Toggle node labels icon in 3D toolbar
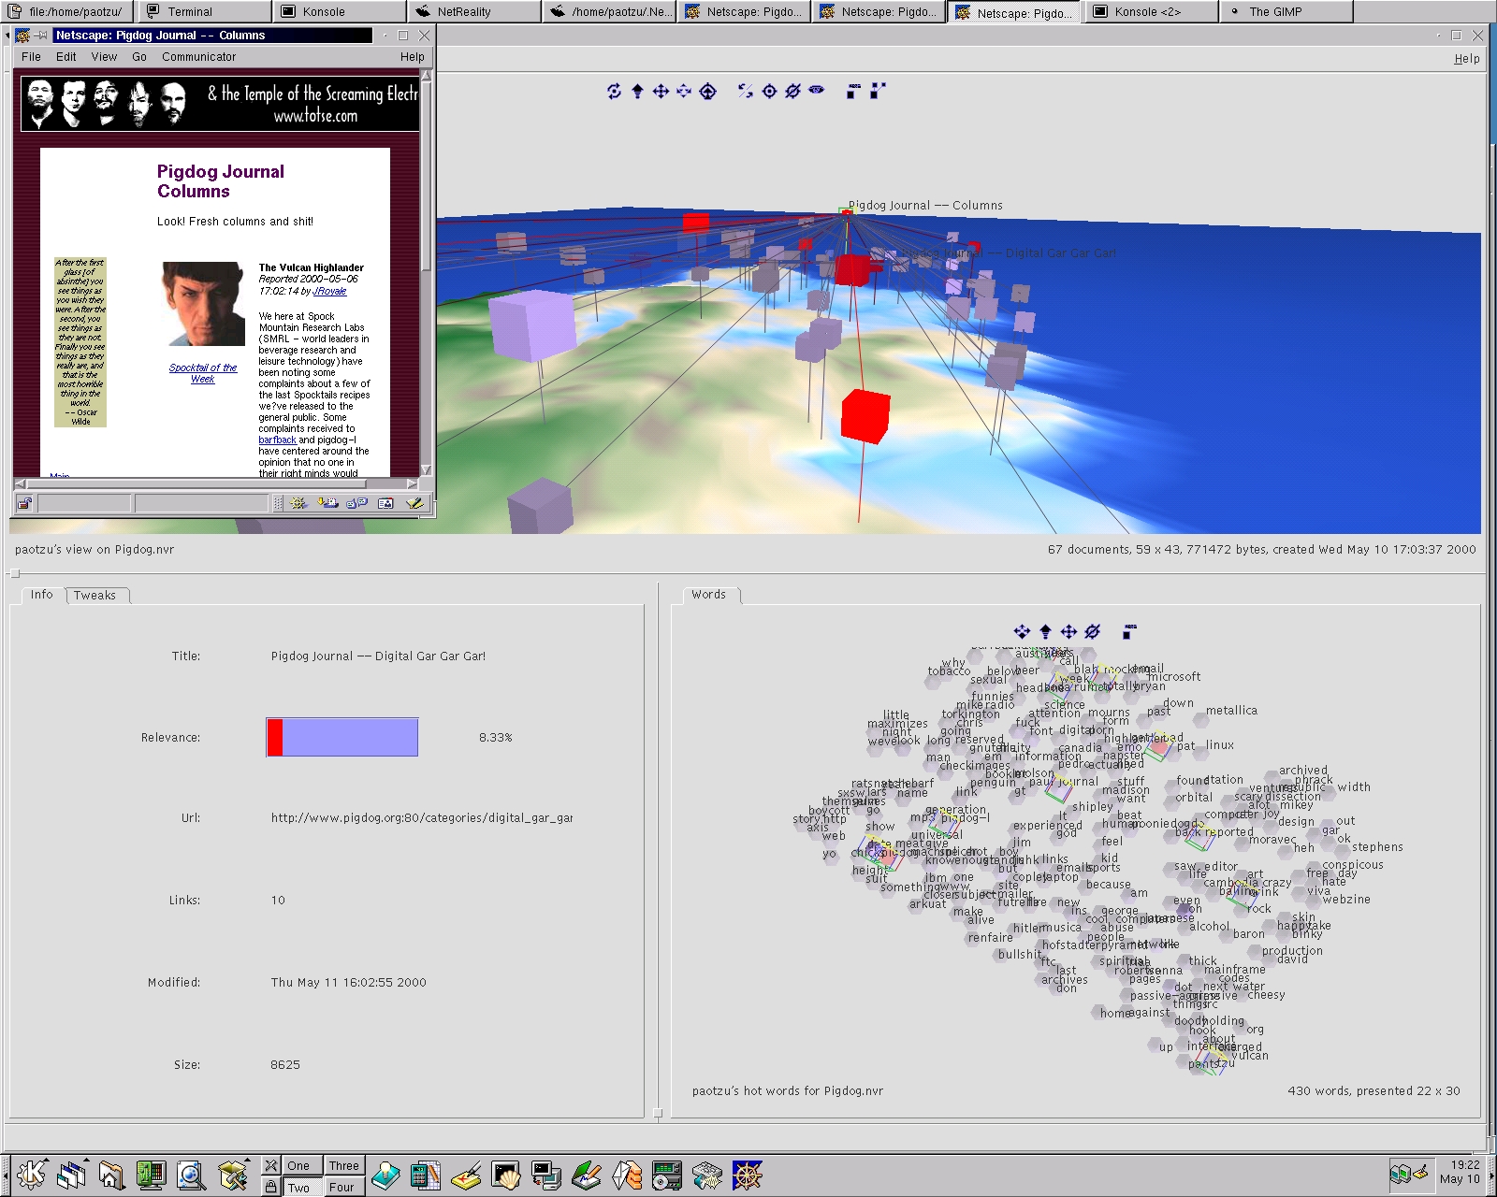This screenshot has width=1497, height=1197. pyautogui.click(x=852, y=91)
